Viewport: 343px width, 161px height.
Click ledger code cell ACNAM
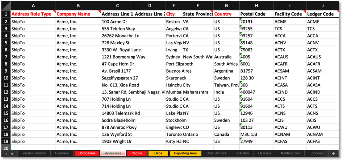pos(323,134)
